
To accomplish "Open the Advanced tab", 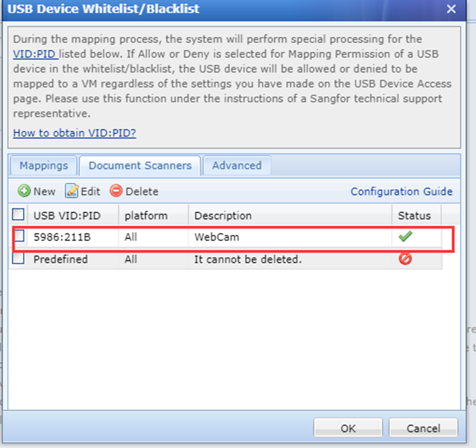I will (x=237, y=166).
